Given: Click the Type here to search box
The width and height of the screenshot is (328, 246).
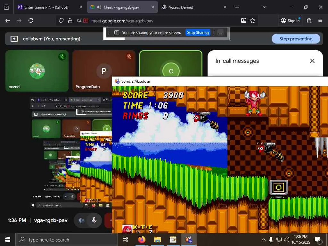Looking at the screenshot, I should point(67,240).
